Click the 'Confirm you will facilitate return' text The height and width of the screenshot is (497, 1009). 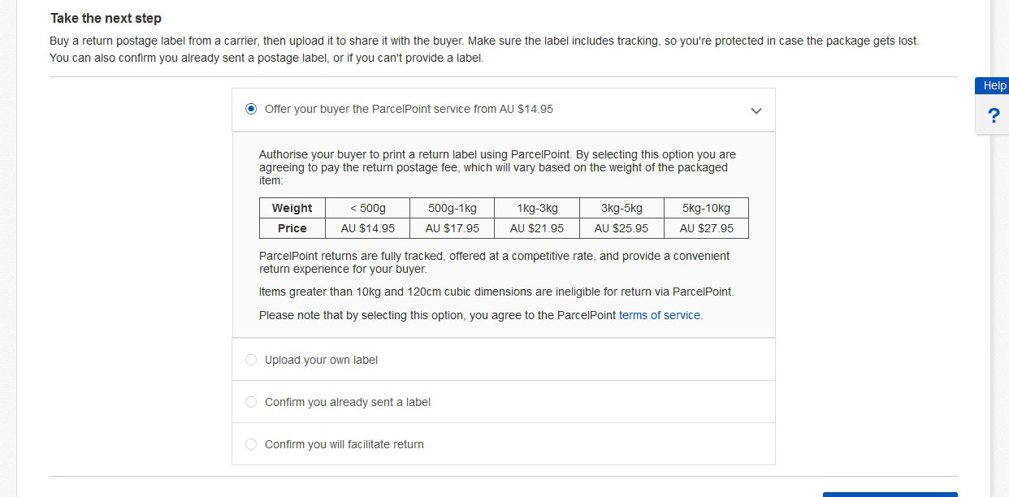(x=344, y=444)
